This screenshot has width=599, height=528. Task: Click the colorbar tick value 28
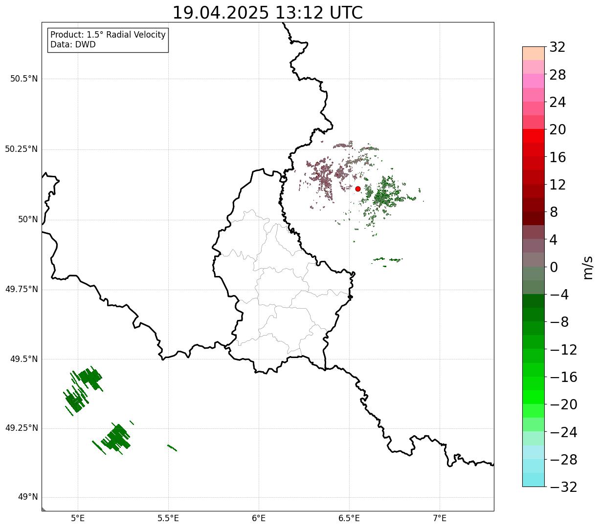(x=557, y=75)
